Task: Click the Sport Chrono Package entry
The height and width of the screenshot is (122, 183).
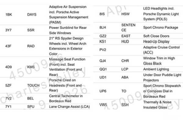Action: coord(160,27)
